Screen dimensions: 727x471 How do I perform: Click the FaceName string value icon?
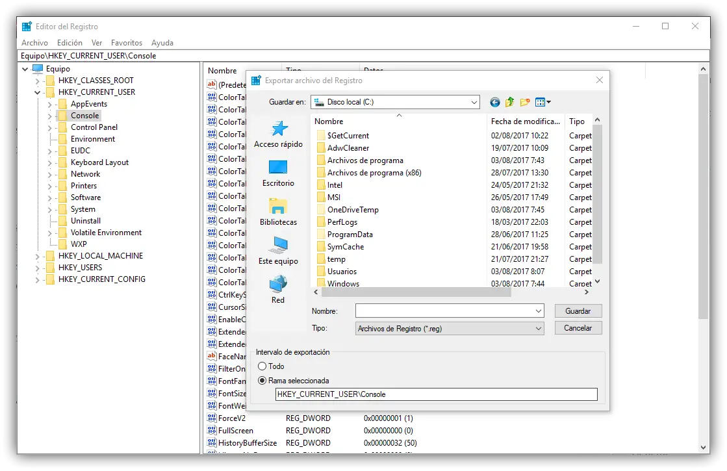point(211,356)
